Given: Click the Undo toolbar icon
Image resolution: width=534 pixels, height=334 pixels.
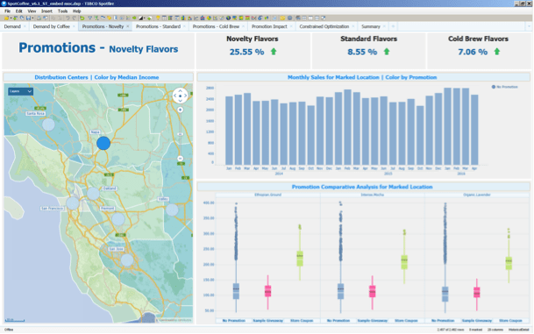Looking at the screenshot, I should pyautogui.click(x=68, y=18).
